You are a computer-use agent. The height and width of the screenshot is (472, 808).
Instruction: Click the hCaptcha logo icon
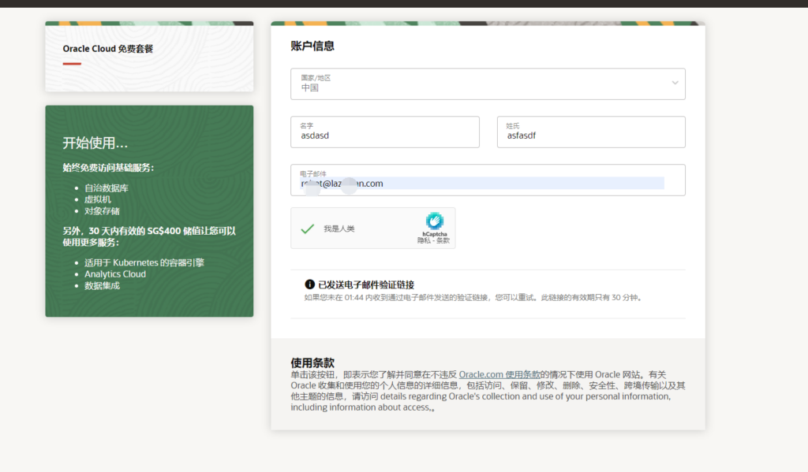pos(435,221)
